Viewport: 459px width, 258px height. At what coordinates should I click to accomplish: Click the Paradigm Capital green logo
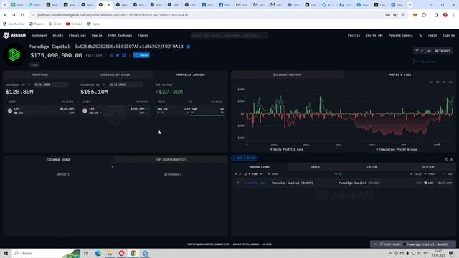click(14, 54)
